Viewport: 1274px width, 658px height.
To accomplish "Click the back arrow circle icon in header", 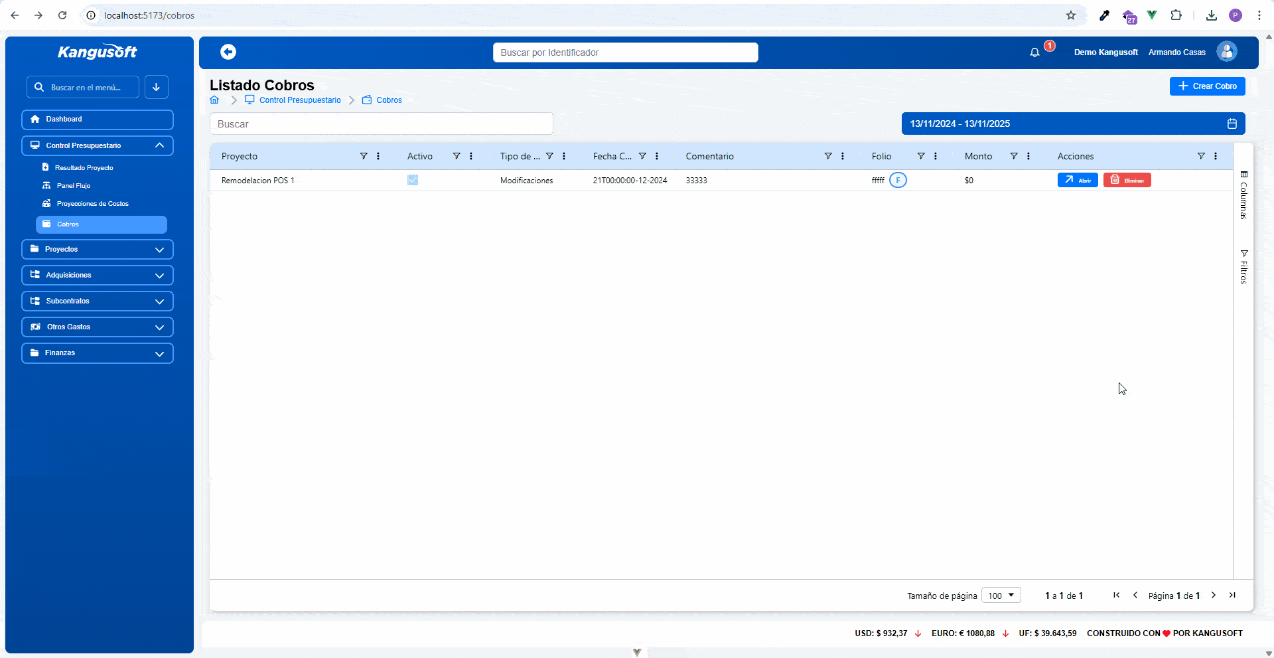I will pos(228,52).
